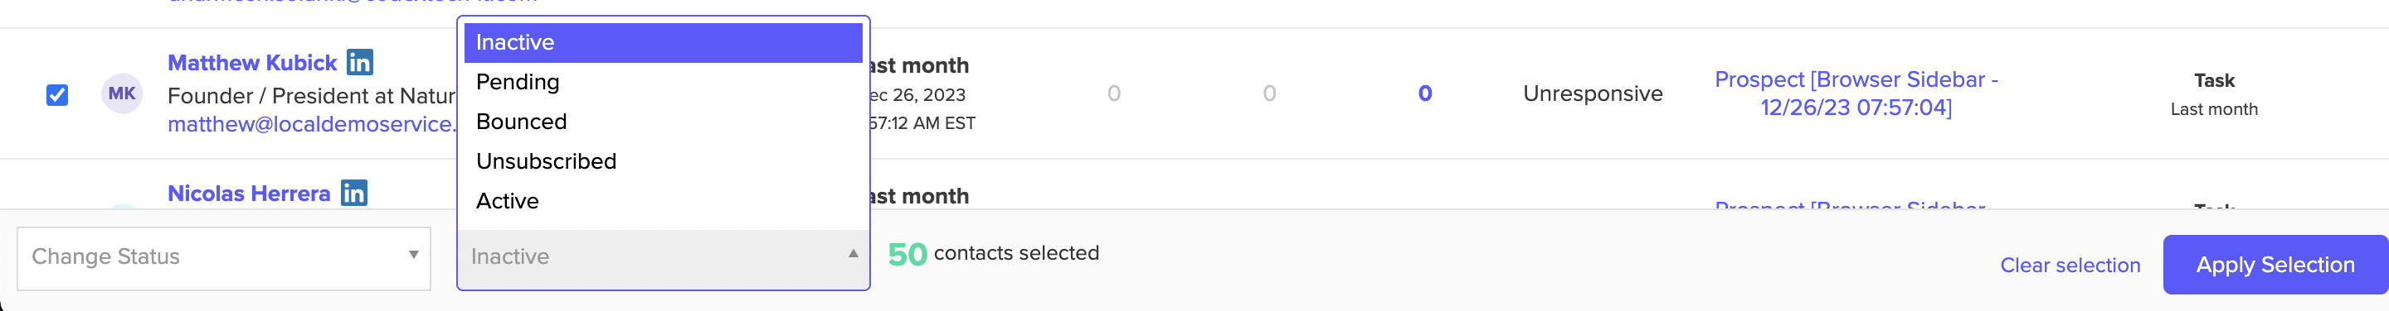Click the Apply Selection button
The width and height of the screenshot is (2389, 311).
pyautogui.click(x=2275, y=265)
